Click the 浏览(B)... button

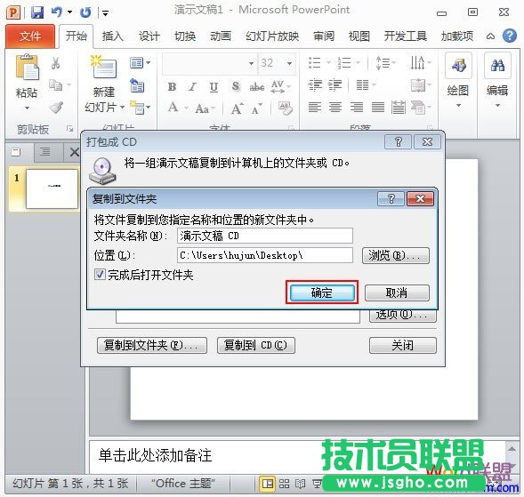click(396, 256)
